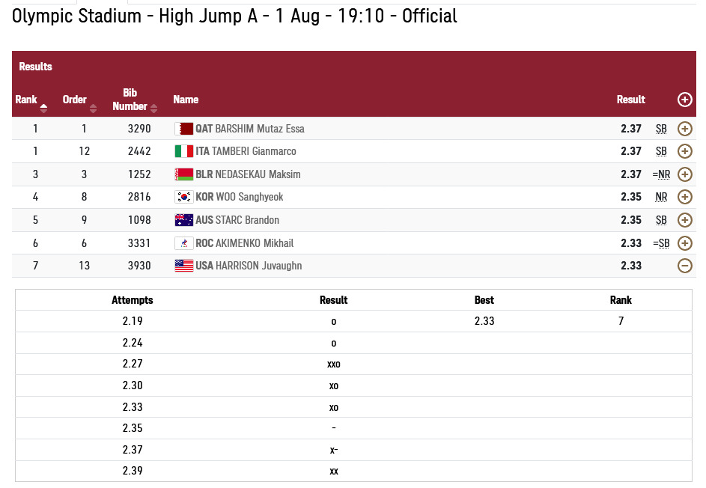Click the Italy flag next to Tamberi
The width and height of the screenshot is (706, 488).
point(183,151)
